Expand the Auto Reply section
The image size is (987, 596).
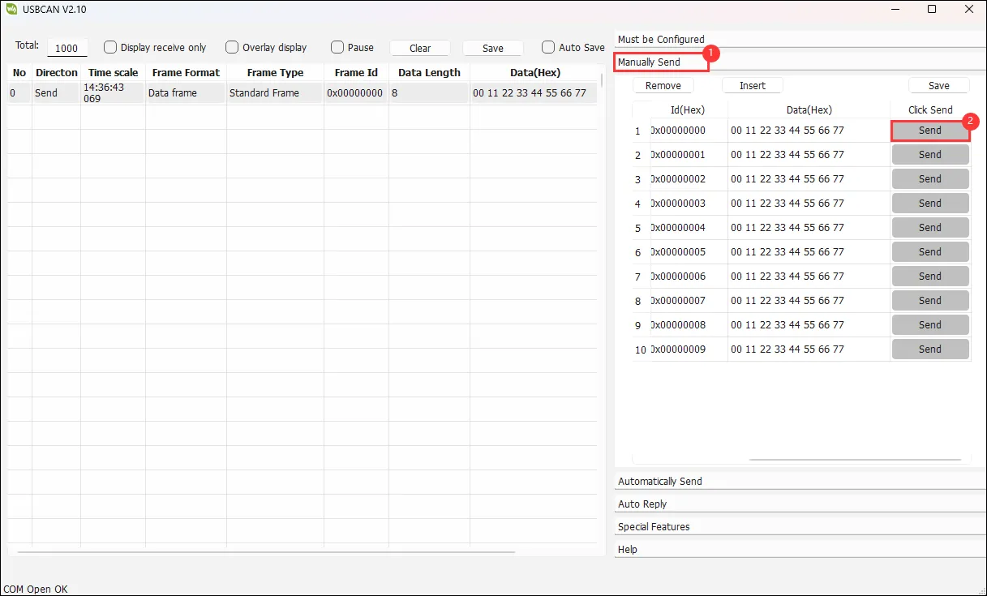[642, 504]
